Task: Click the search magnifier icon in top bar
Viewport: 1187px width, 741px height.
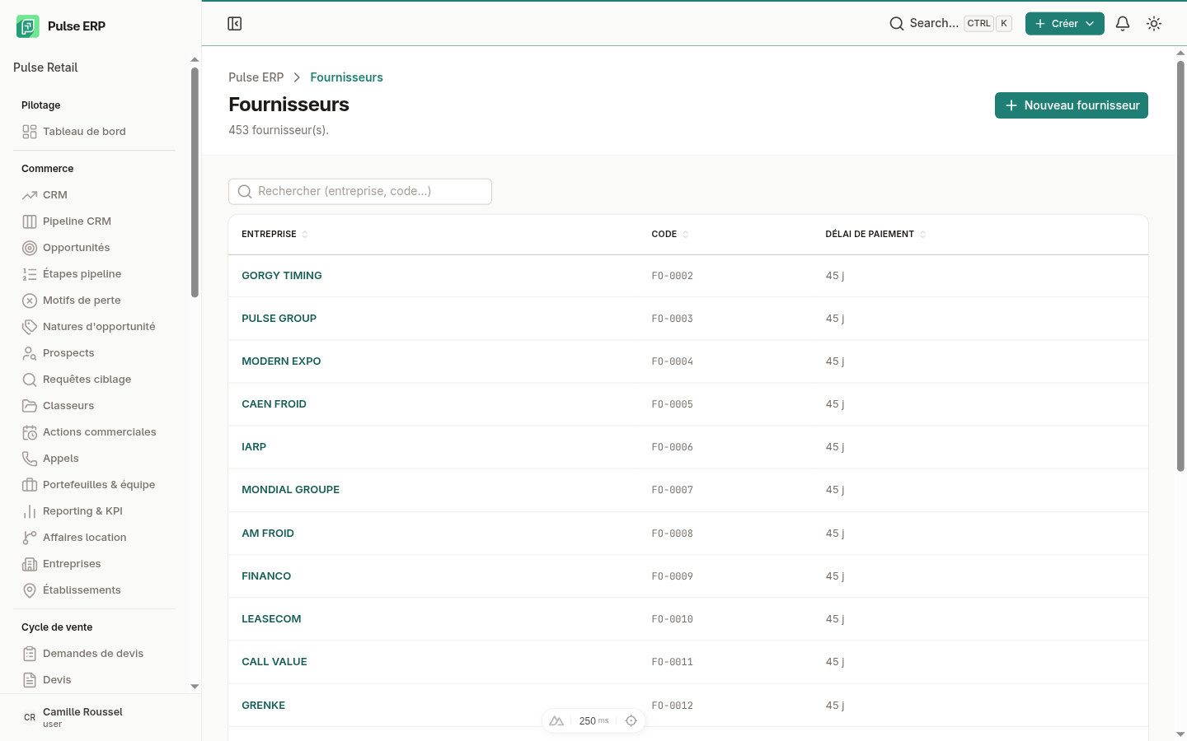Action: tap(897, 24)
